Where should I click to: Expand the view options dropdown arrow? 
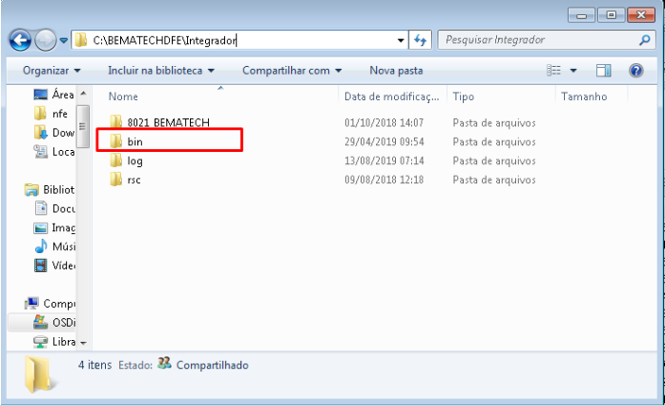pyautogui.click(x=573, y=71)
